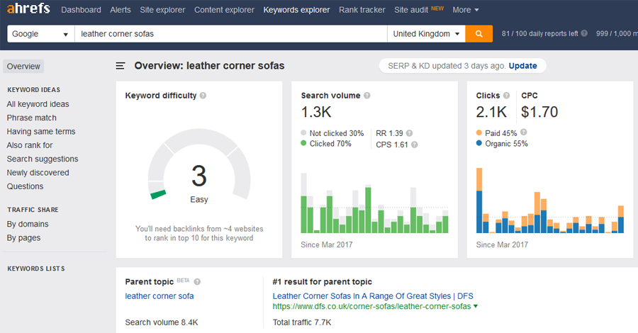Viewport: 638px width, 333px height.
Task: Click the Clicks bar chart
Action: point(549,201)
